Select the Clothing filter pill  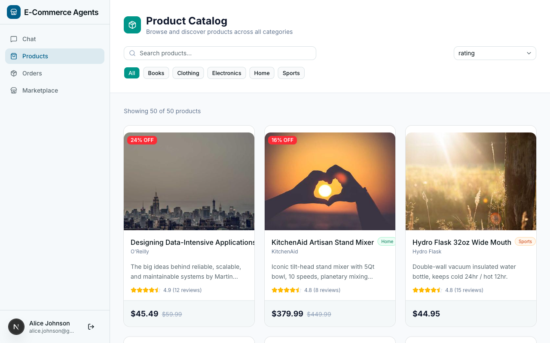[x=188, y=73]
